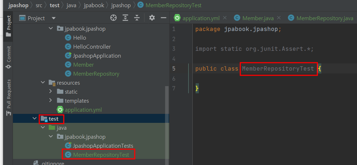
Task: Click the JpashopApplicationTests class icon
Action: click(68, 146)
